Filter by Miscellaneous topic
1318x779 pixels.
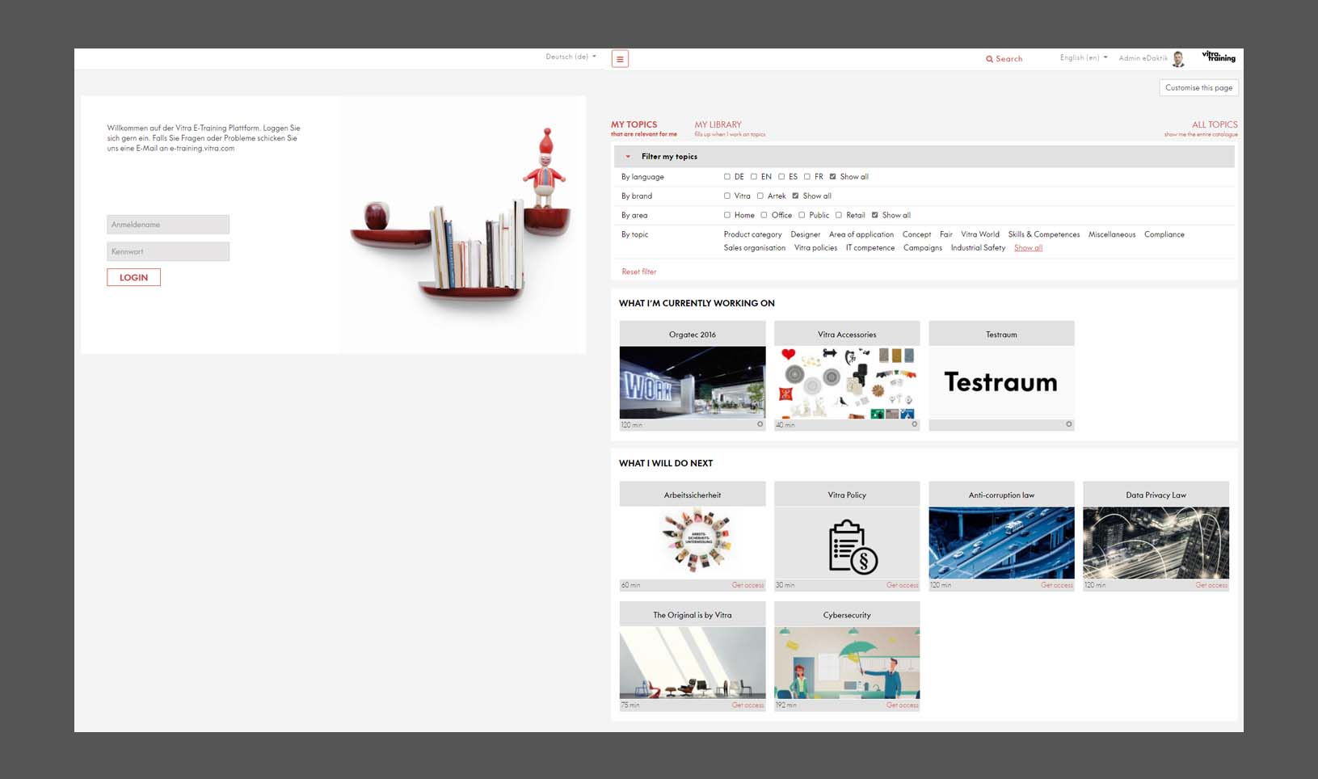click(1111, 235)
